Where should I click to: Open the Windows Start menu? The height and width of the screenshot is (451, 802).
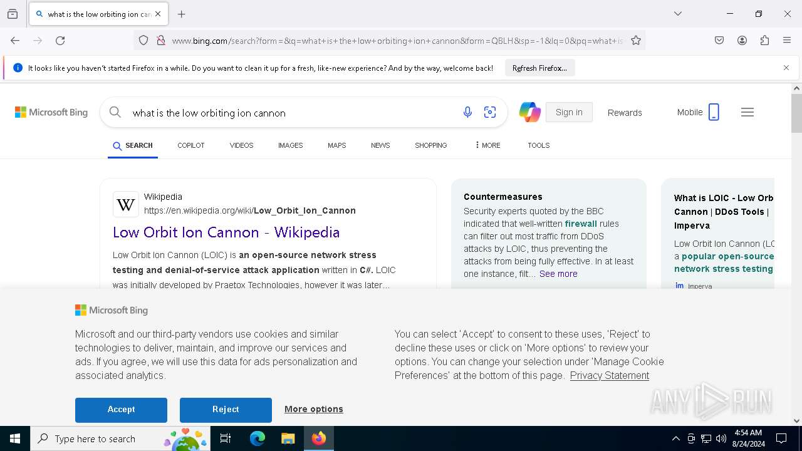coord(15,438)
